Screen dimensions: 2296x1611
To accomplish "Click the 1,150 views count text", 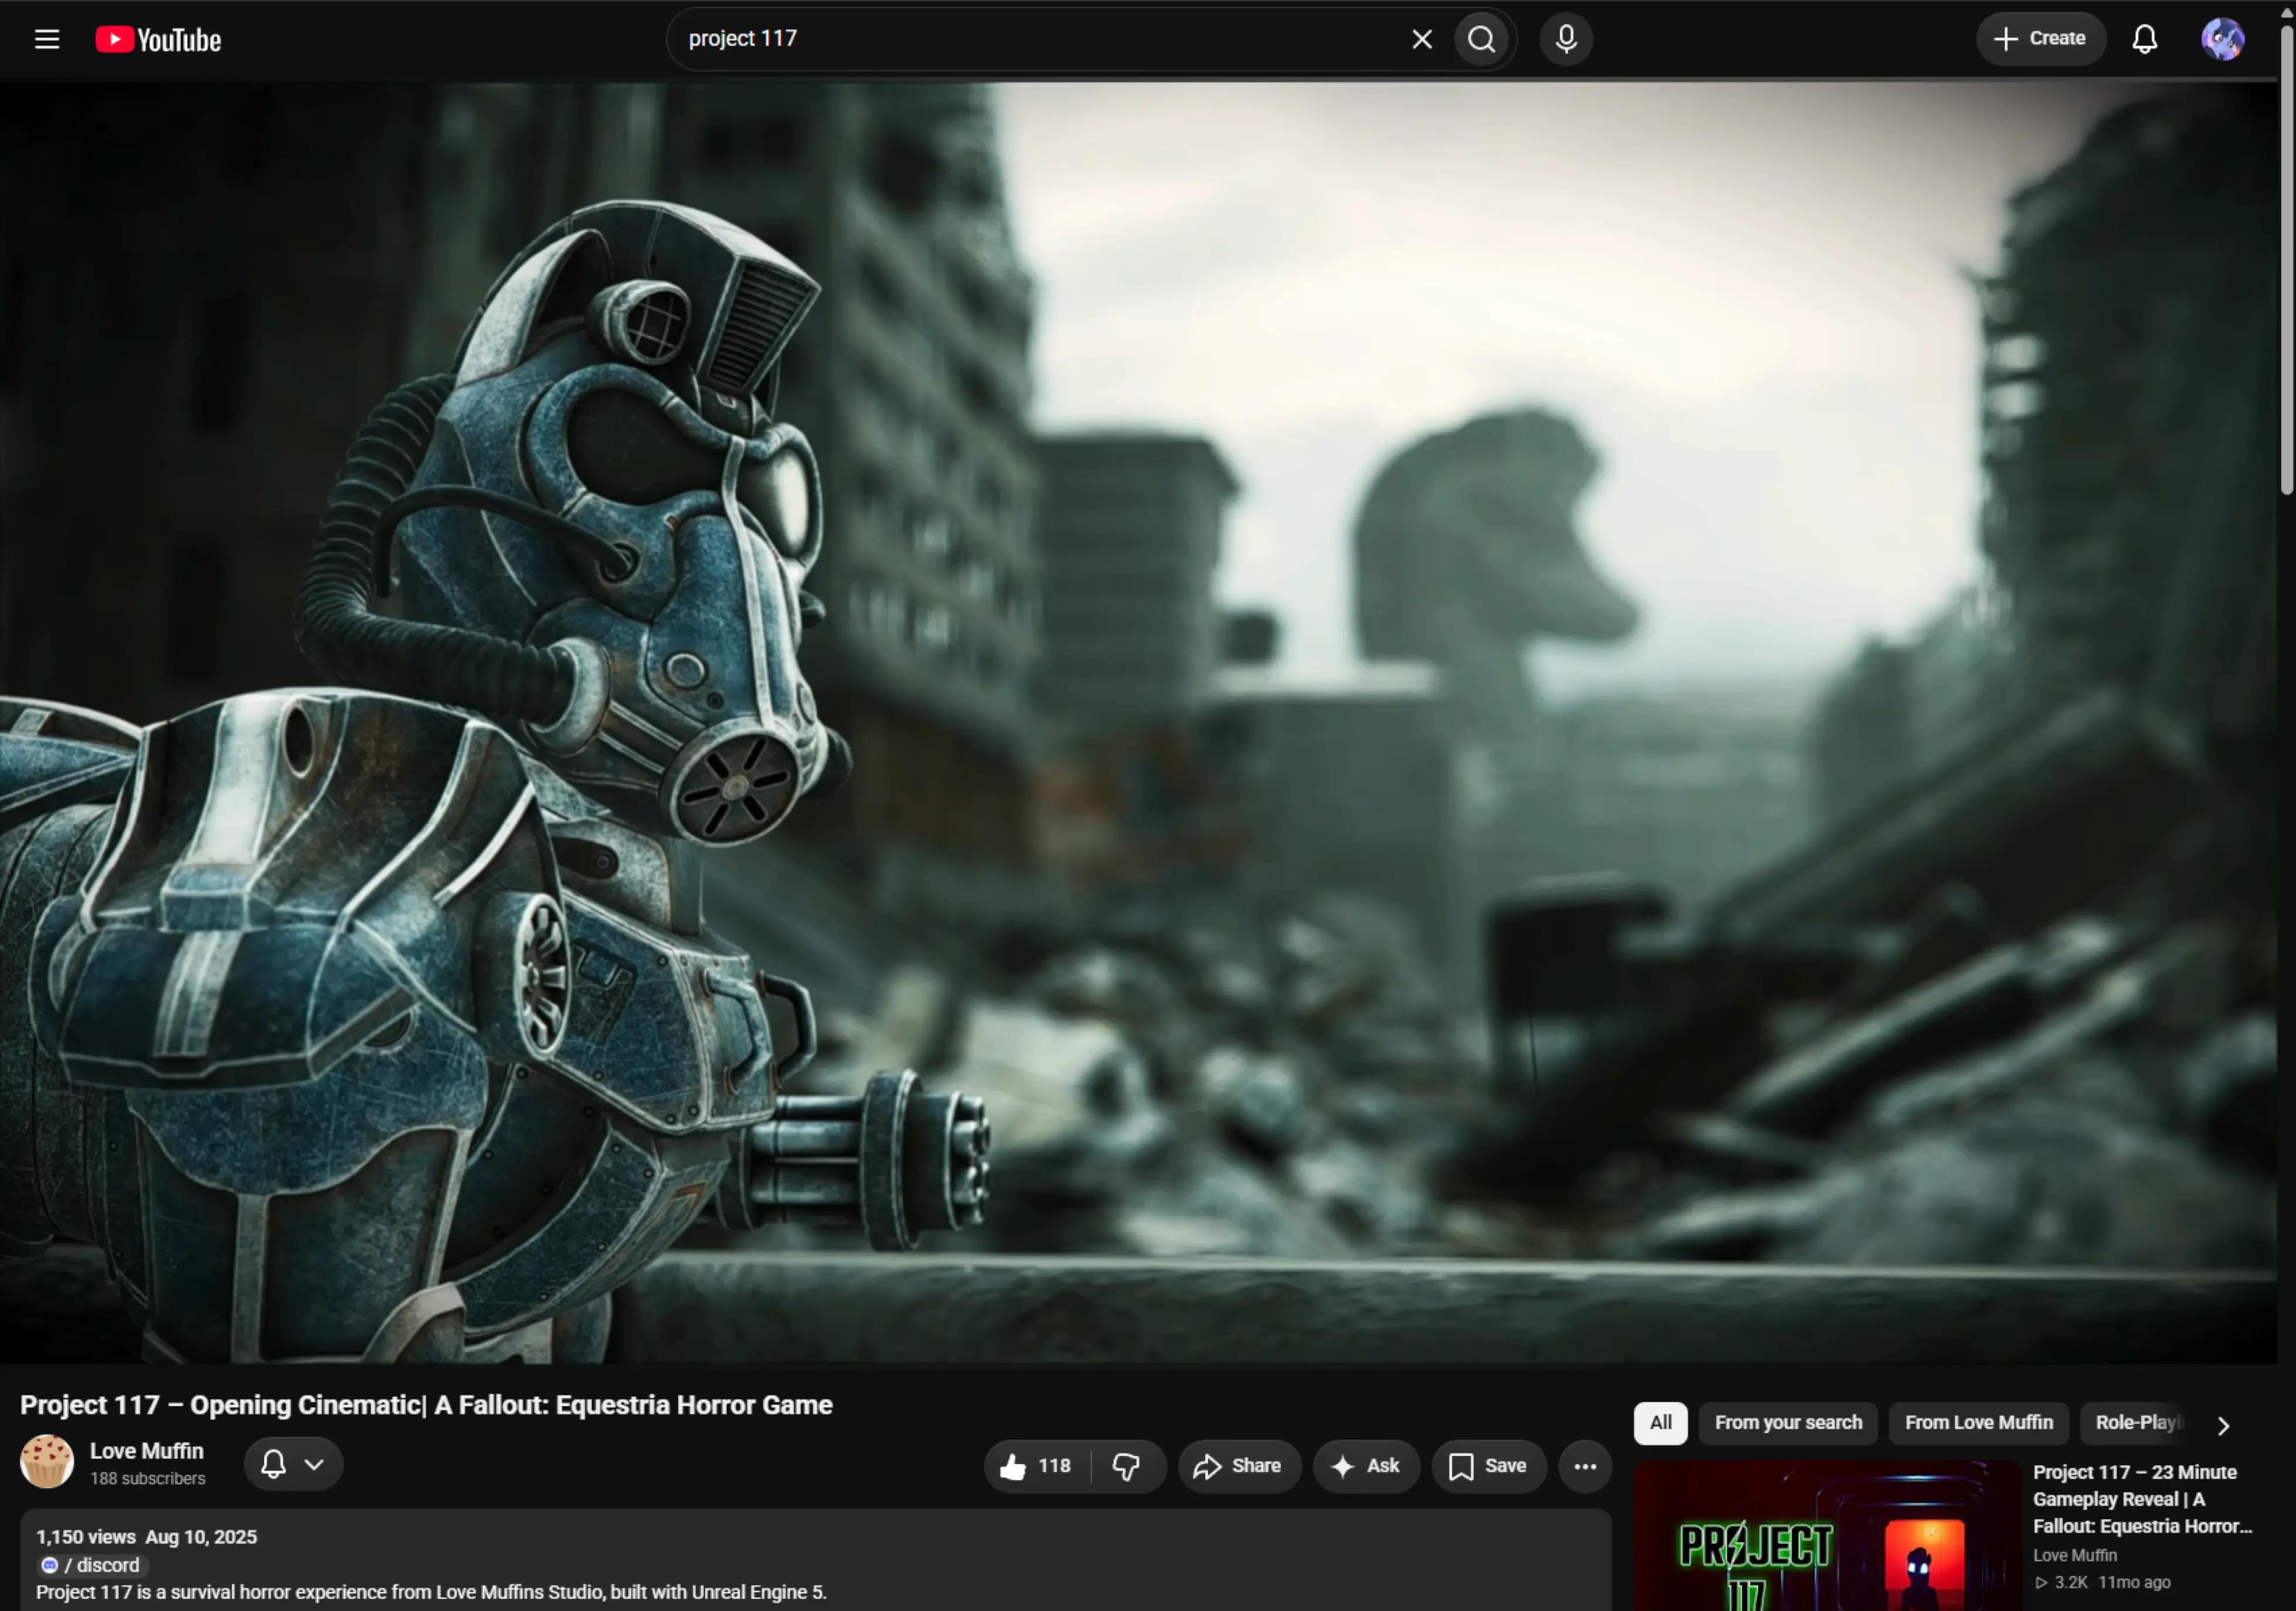I will click(x=86, y=1537).
